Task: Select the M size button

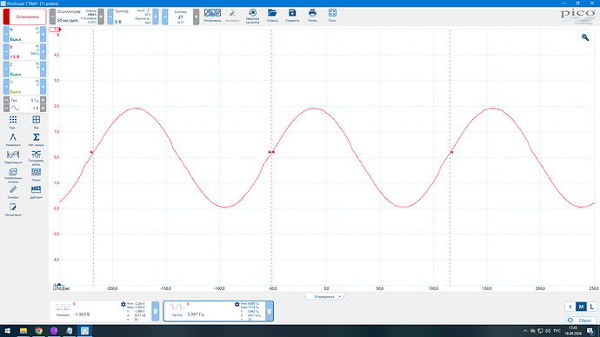Action: [x=581, y=307]
